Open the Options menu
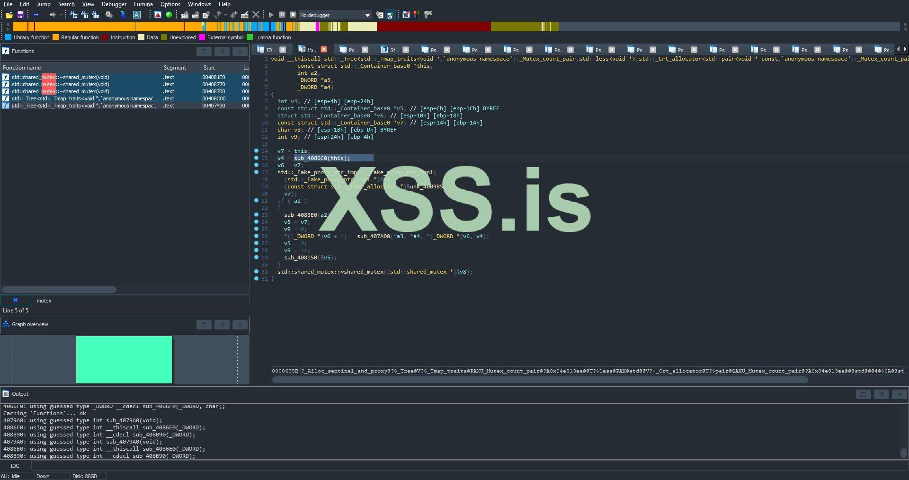The width and height of the screenshot is (909, 480). tap(170, 4)
